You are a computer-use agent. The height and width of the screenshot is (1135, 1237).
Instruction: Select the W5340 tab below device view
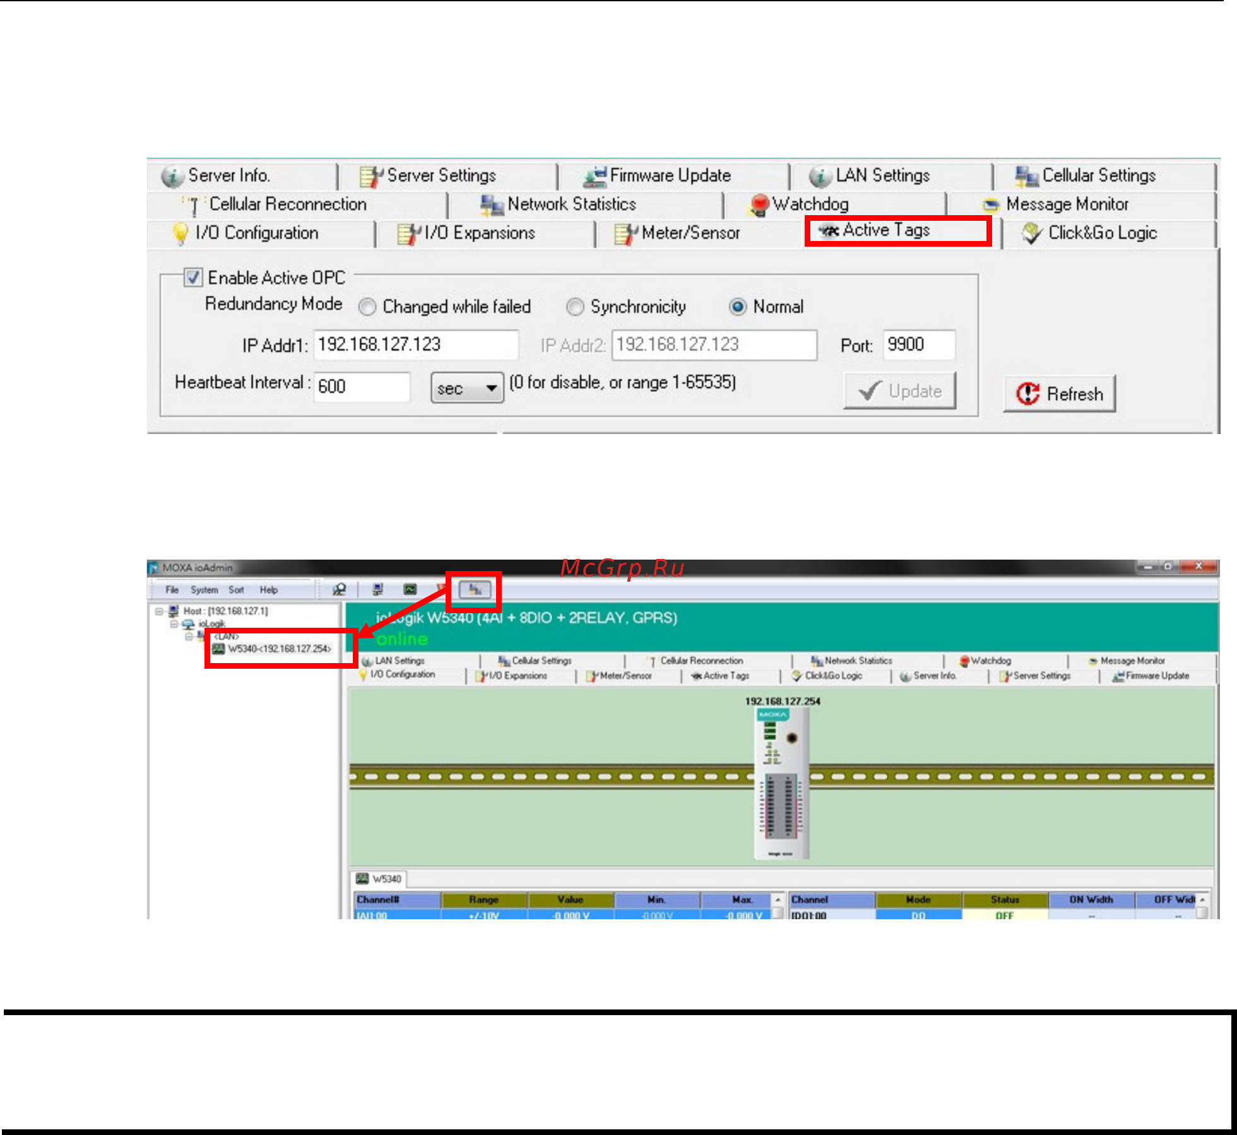point(379,879)
